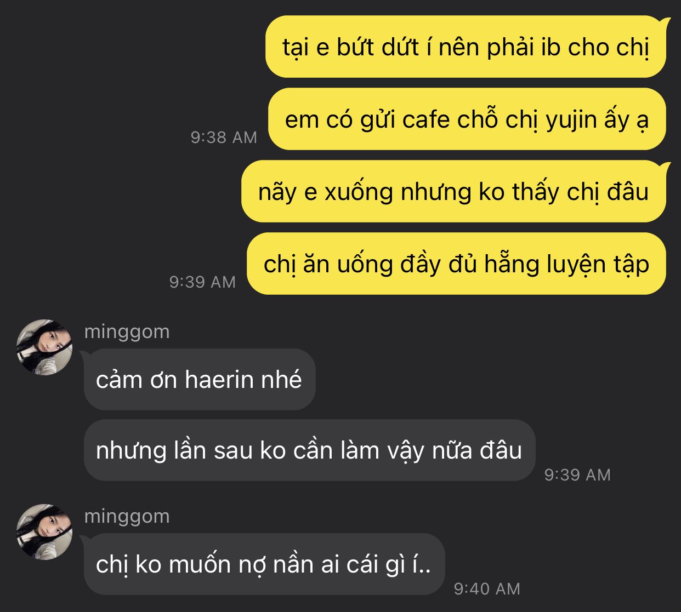
Task: Tap the reply "cảm ơn haerin nhé"
Action: point(200,380)
